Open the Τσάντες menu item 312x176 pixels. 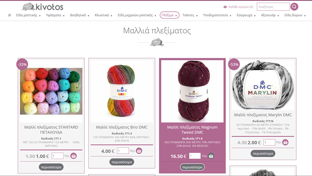[190, 15]
